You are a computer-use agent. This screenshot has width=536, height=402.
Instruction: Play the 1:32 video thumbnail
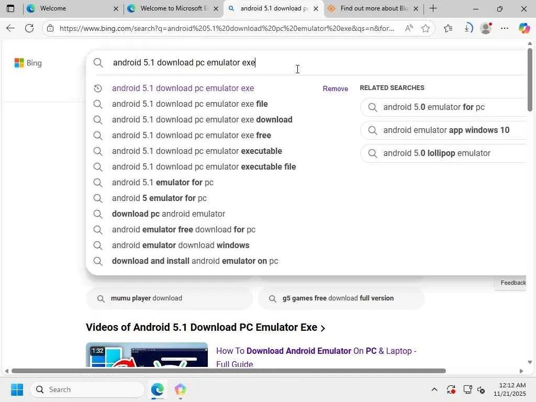click(x=147, y=355)
